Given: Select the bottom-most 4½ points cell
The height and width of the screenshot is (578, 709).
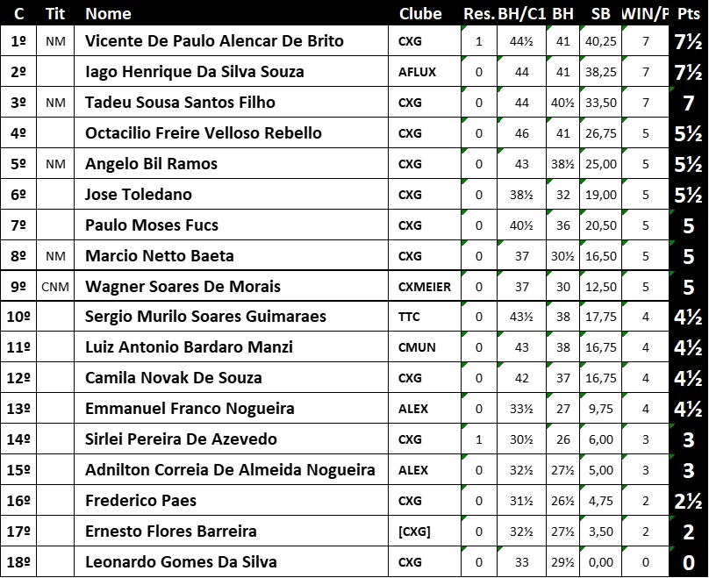Looking at the screenshot, I should [x=689, y=410].
